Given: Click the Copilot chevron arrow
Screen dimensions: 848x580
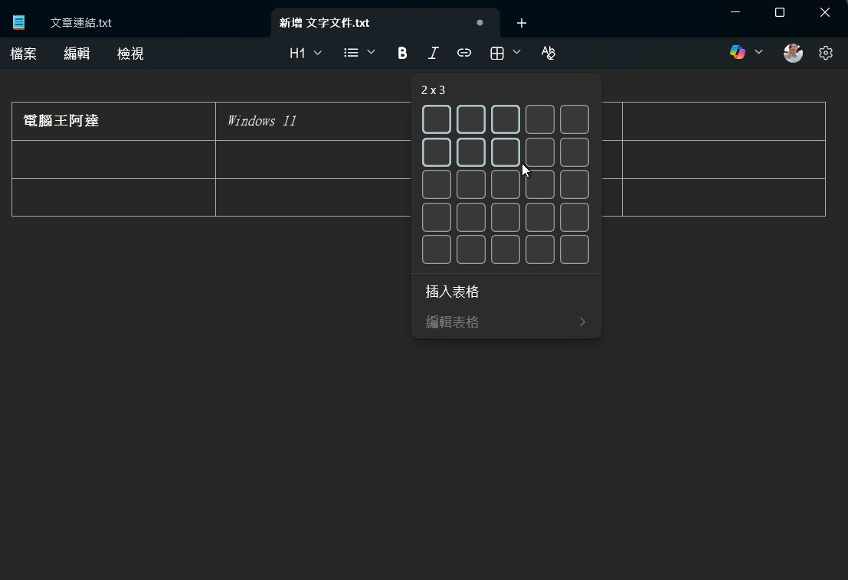Looking at the screenshot, I should coord(759,52).
